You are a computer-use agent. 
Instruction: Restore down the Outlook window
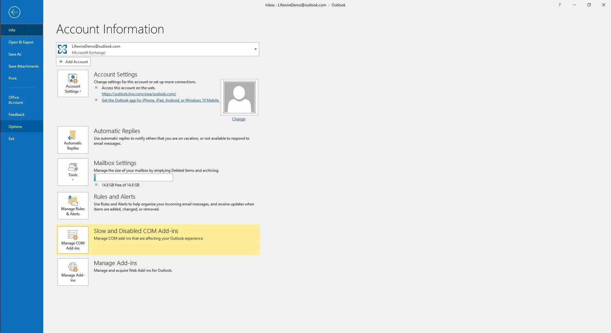pyautogui.click(x=589, y=5)
